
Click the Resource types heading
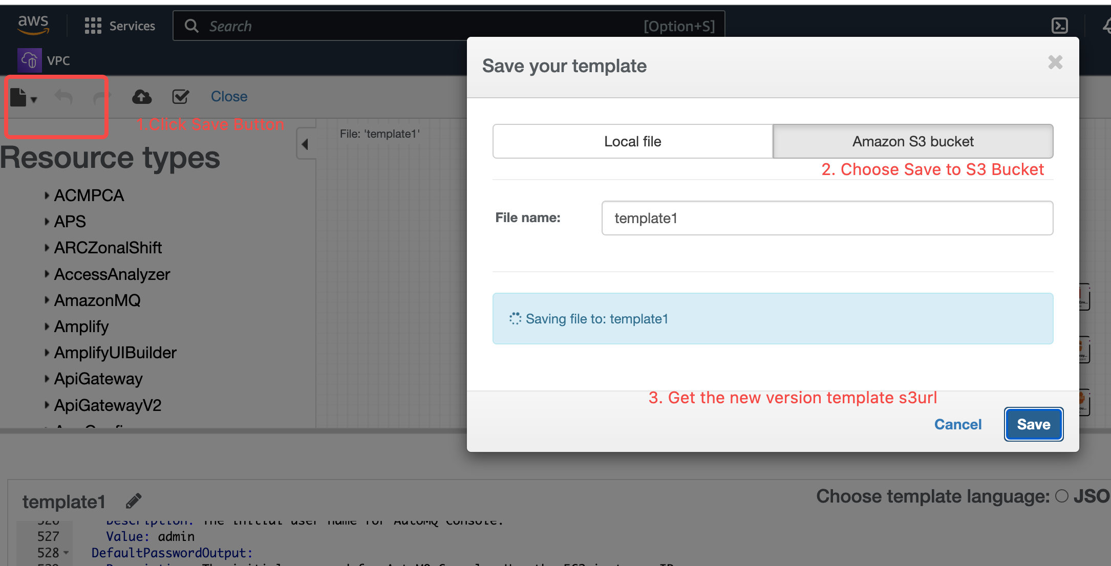click(110, 158)
